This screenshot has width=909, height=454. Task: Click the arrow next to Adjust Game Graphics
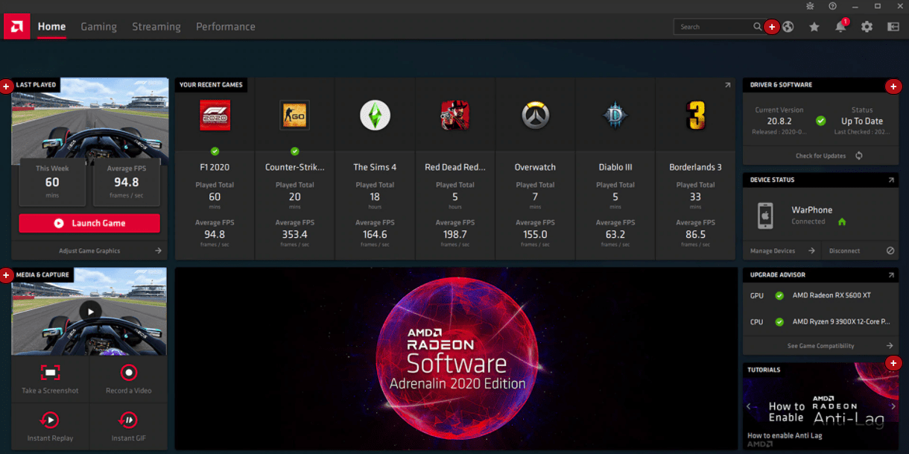coord(158,251)
